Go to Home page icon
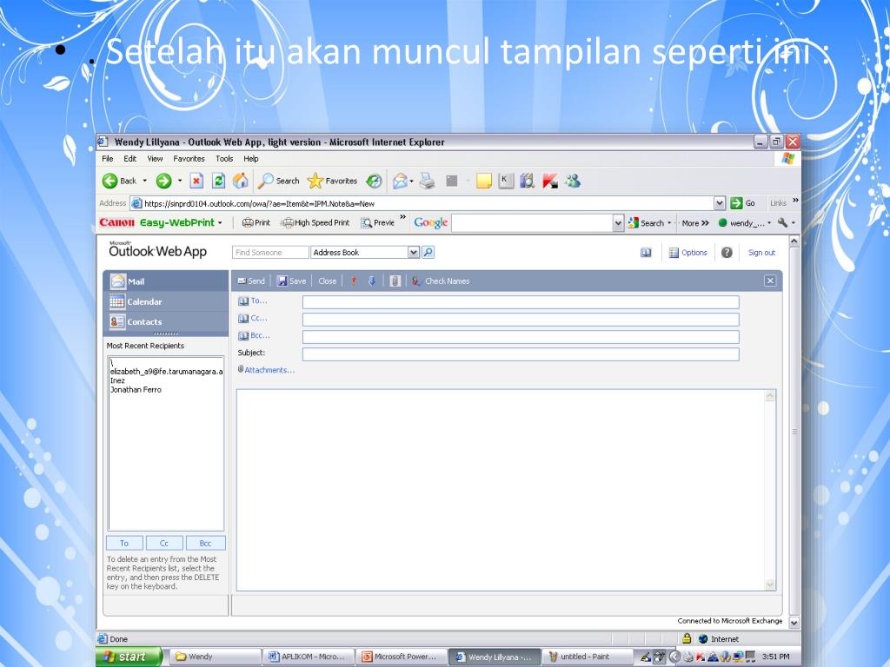The image size is (890, 667). pyautogui.click(x=241, y=181)
